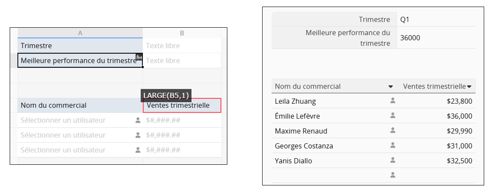Select the $36,000 sales cell
493x196 pixels.
(x=460, y=116)
